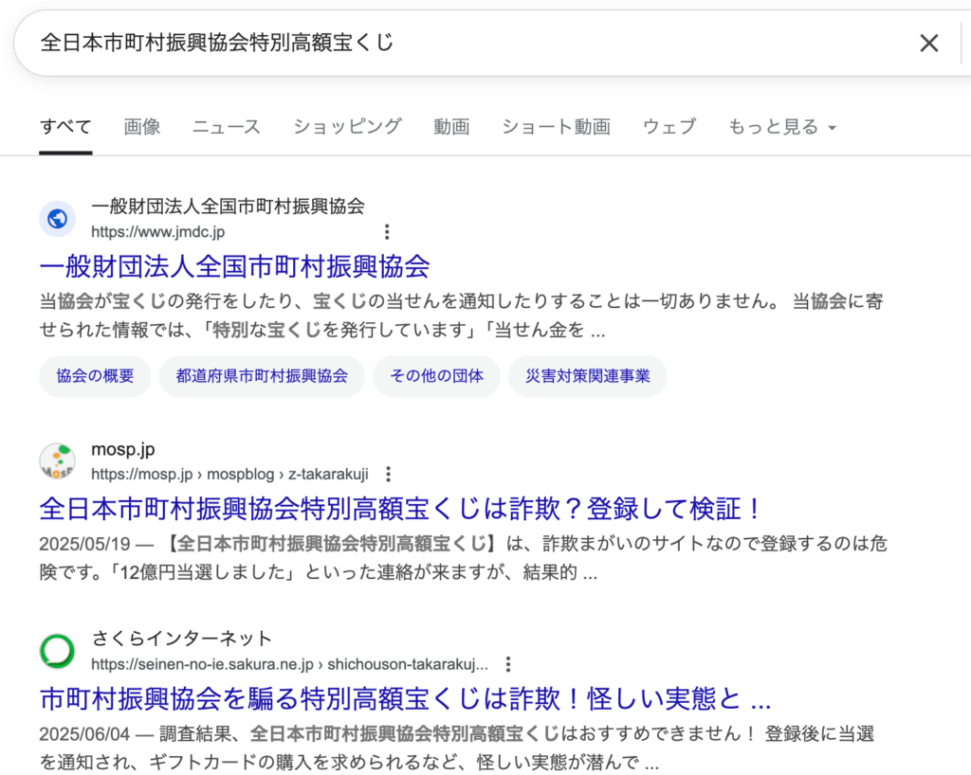Screen dimensions: 971x775
Task: Open the 市町村振興協会を騙る特別高額宝くじは詐欺！ result link
Action: point(406,699)
